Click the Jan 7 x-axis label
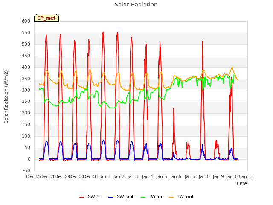 pos(190,176)
